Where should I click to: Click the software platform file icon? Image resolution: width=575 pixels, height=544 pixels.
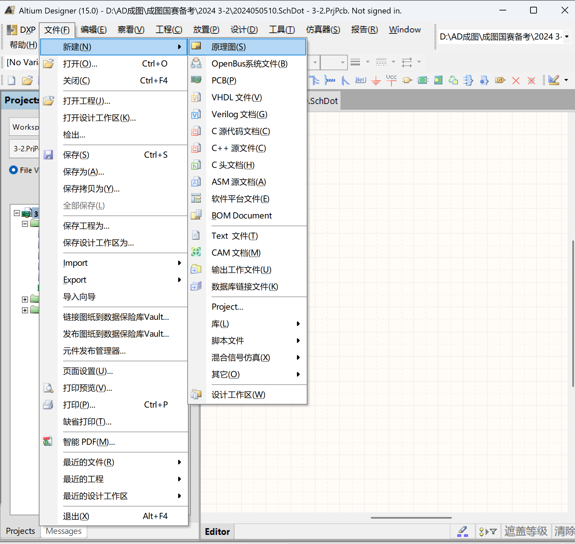point(196,198)
